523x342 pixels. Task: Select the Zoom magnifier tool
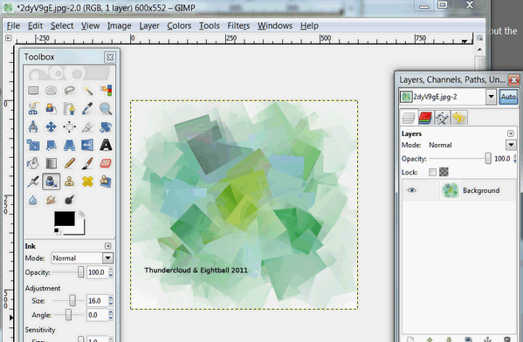106,109
